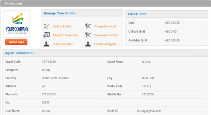Click the Receipt Transaction icon

pyautogui.click(x=46, y=35)
